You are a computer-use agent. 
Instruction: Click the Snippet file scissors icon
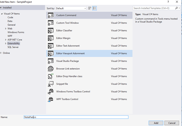51,84
